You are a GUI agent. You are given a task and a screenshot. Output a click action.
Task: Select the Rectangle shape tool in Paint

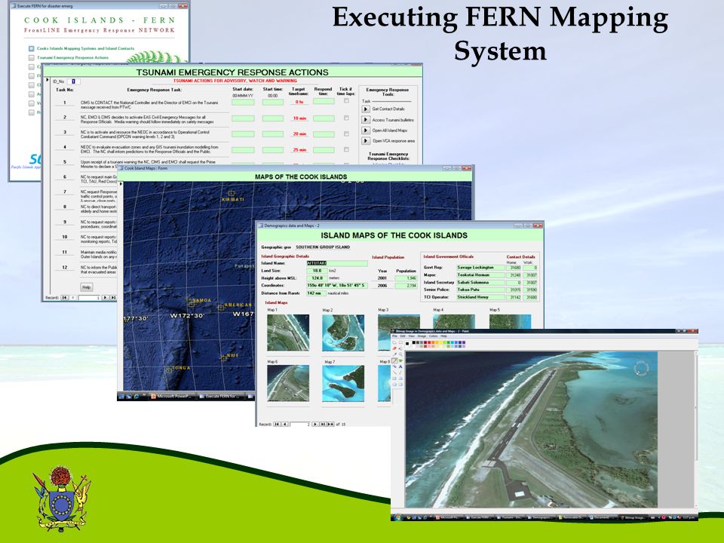(x=394, y=379)
